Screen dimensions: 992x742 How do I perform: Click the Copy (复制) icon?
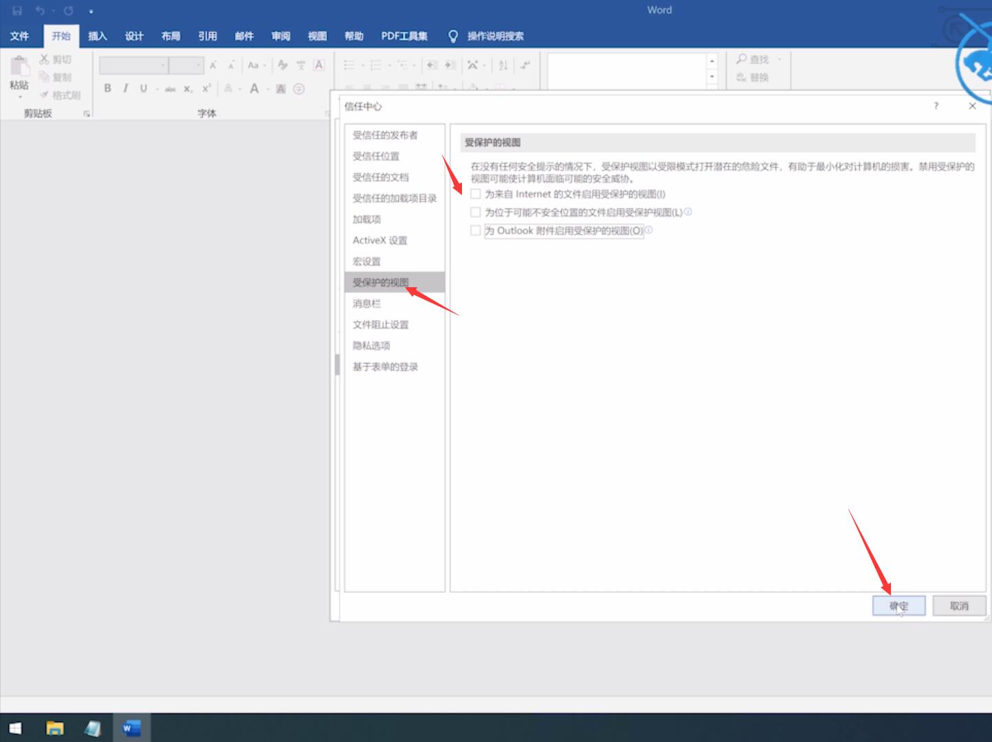[45, 77]
